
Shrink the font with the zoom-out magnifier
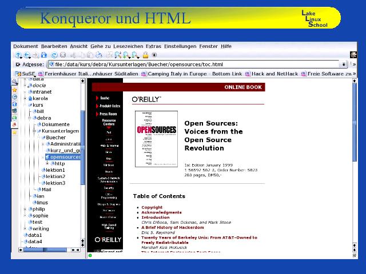click(136, 55)
